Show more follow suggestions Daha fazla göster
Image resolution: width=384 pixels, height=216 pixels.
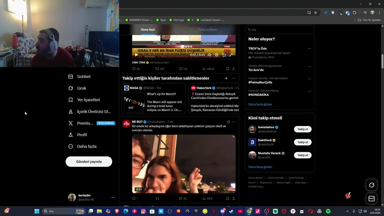(x=260, y=167)
